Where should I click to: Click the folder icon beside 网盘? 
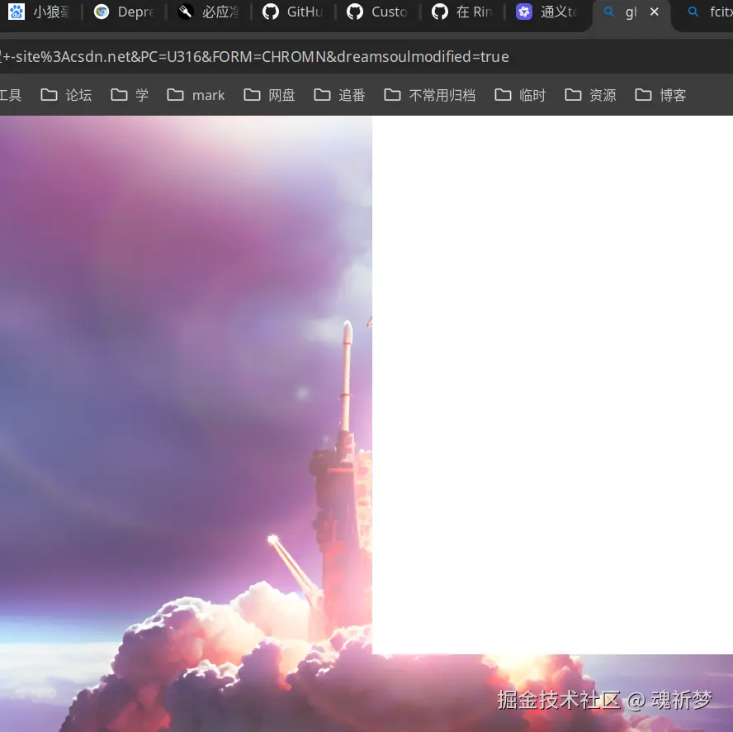click(252, 95)
